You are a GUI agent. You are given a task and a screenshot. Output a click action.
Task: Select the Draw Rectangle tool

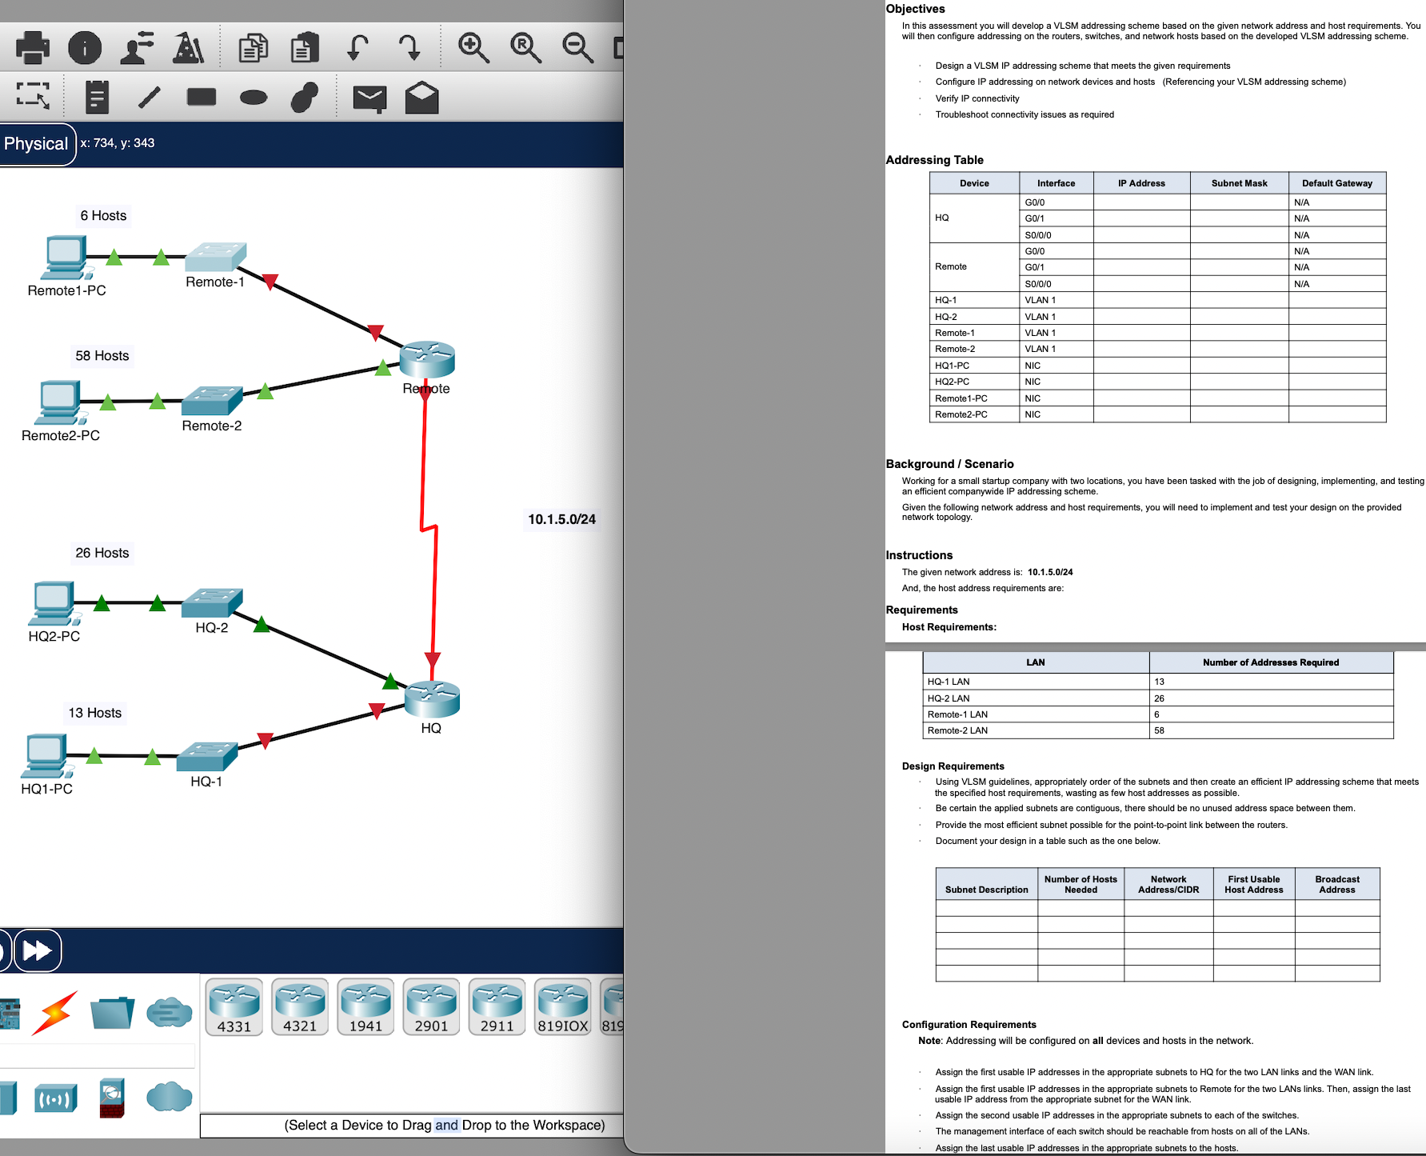(x=202, y=97)
